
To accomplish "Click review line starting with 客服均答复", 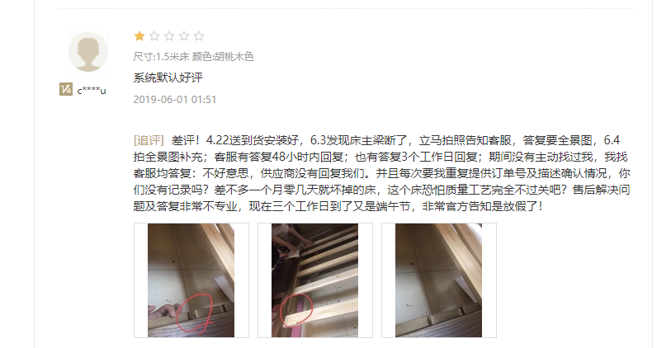I will point(381,173).
